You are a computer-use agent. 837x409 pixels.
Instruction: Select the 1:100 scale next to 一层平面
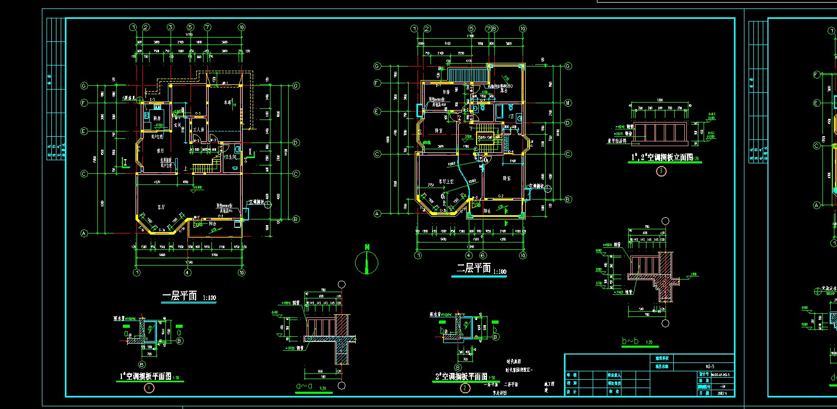pos(209,298)
